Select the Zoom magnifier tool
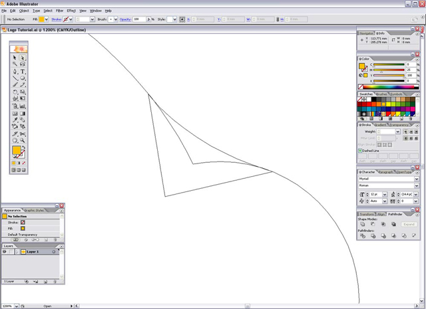 point(23,140)
